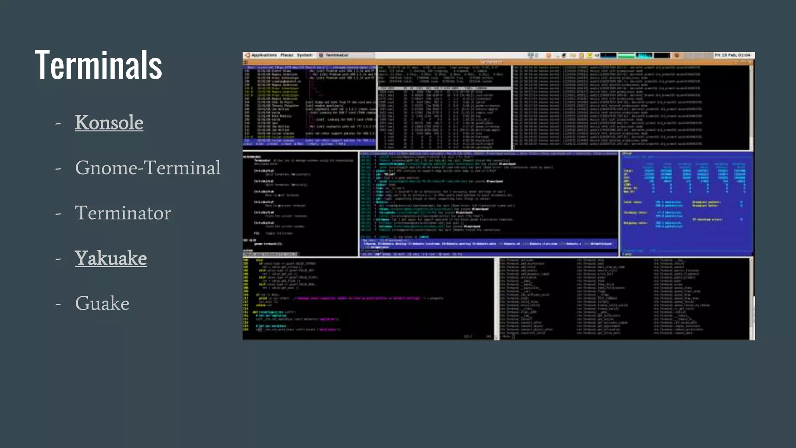Screen dimensions: 796x448
Task: Click the Terminator screenshot image on the slide
Action: (499, 196)
